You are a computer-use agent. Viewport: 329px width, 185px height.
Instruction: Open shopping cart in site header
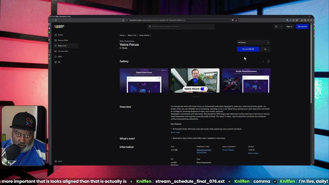point(276,26)
